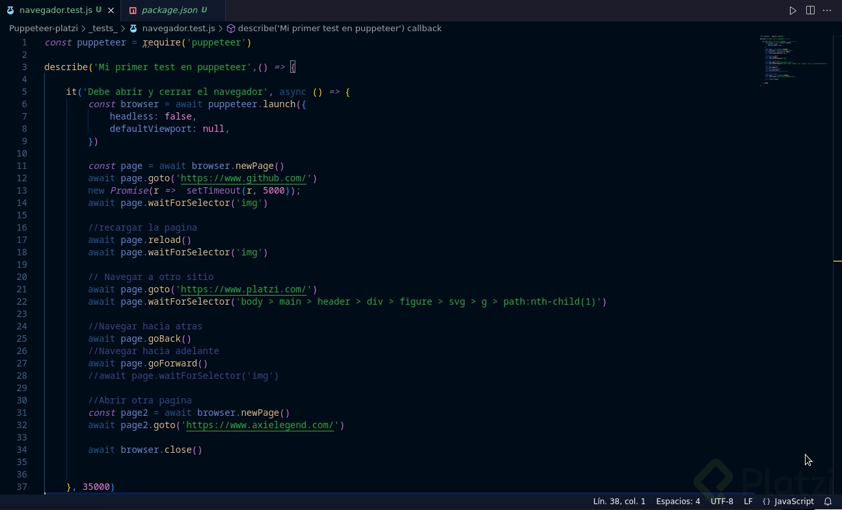Change indentation via Espacios: 4
The height and width of the screenshot is (510, 842).
[678, 502]
